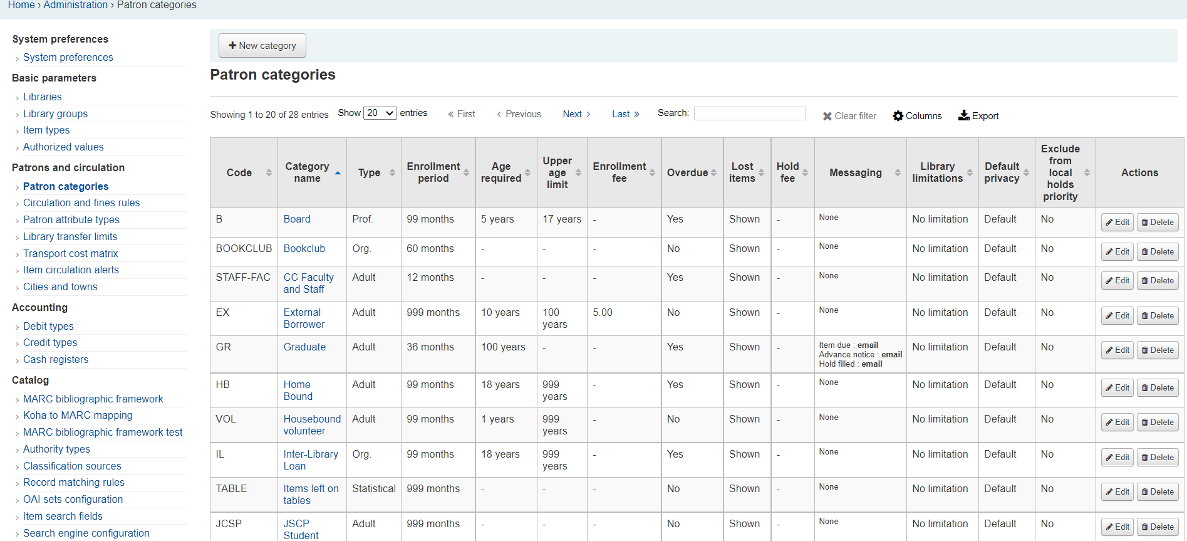Viewport: 1187px width, 541px height.
Task: Open Authorized values in sidebar
Action: tap(63, 147)
